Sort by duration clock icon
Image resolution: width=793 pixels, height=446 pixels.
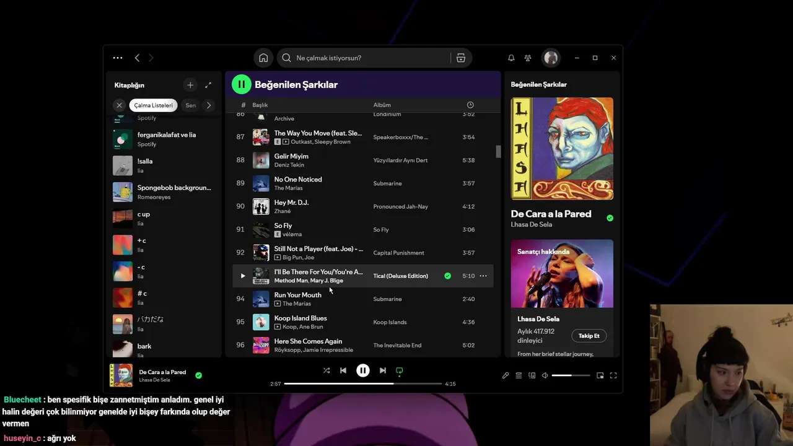pyautogui.click(x=470, y=105)
